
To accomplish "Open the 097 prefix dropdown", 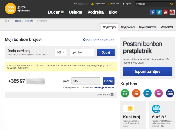I will tap(61, 52).
